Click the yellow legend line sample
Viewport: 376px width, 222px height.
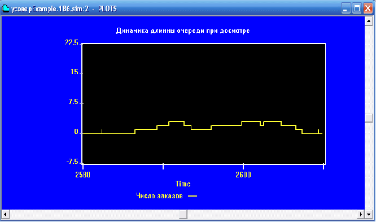coord(193,196)
